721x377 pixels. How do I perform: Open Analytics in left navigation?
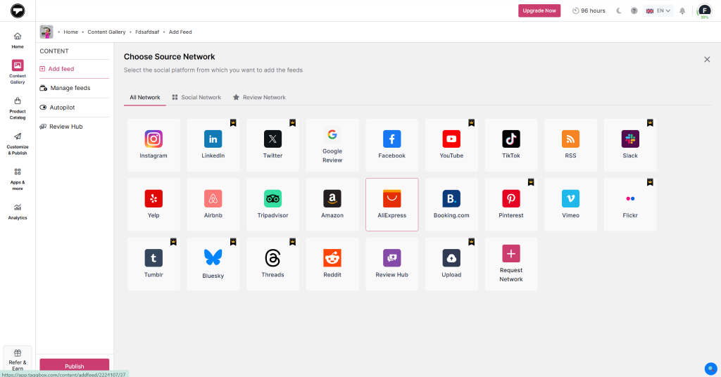pos(18,212)
